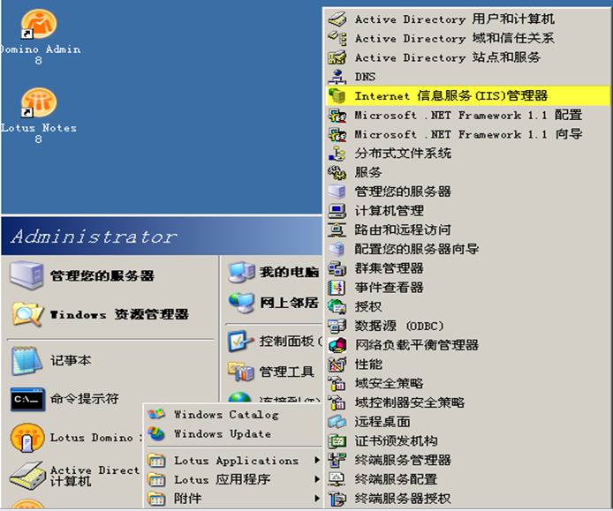Launch Internet 信息服务 (IIS)管理器
Viewport: 613px width, 511px height.
467,95
